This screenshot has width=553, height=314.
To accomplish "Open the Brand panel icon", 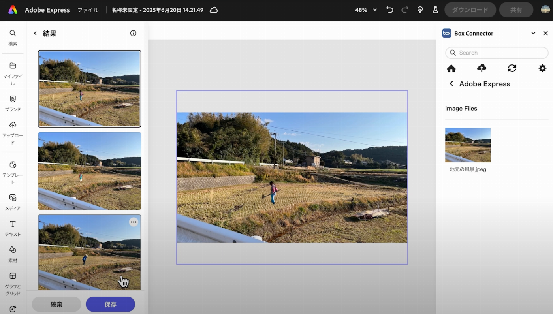I will coord(13,99).
